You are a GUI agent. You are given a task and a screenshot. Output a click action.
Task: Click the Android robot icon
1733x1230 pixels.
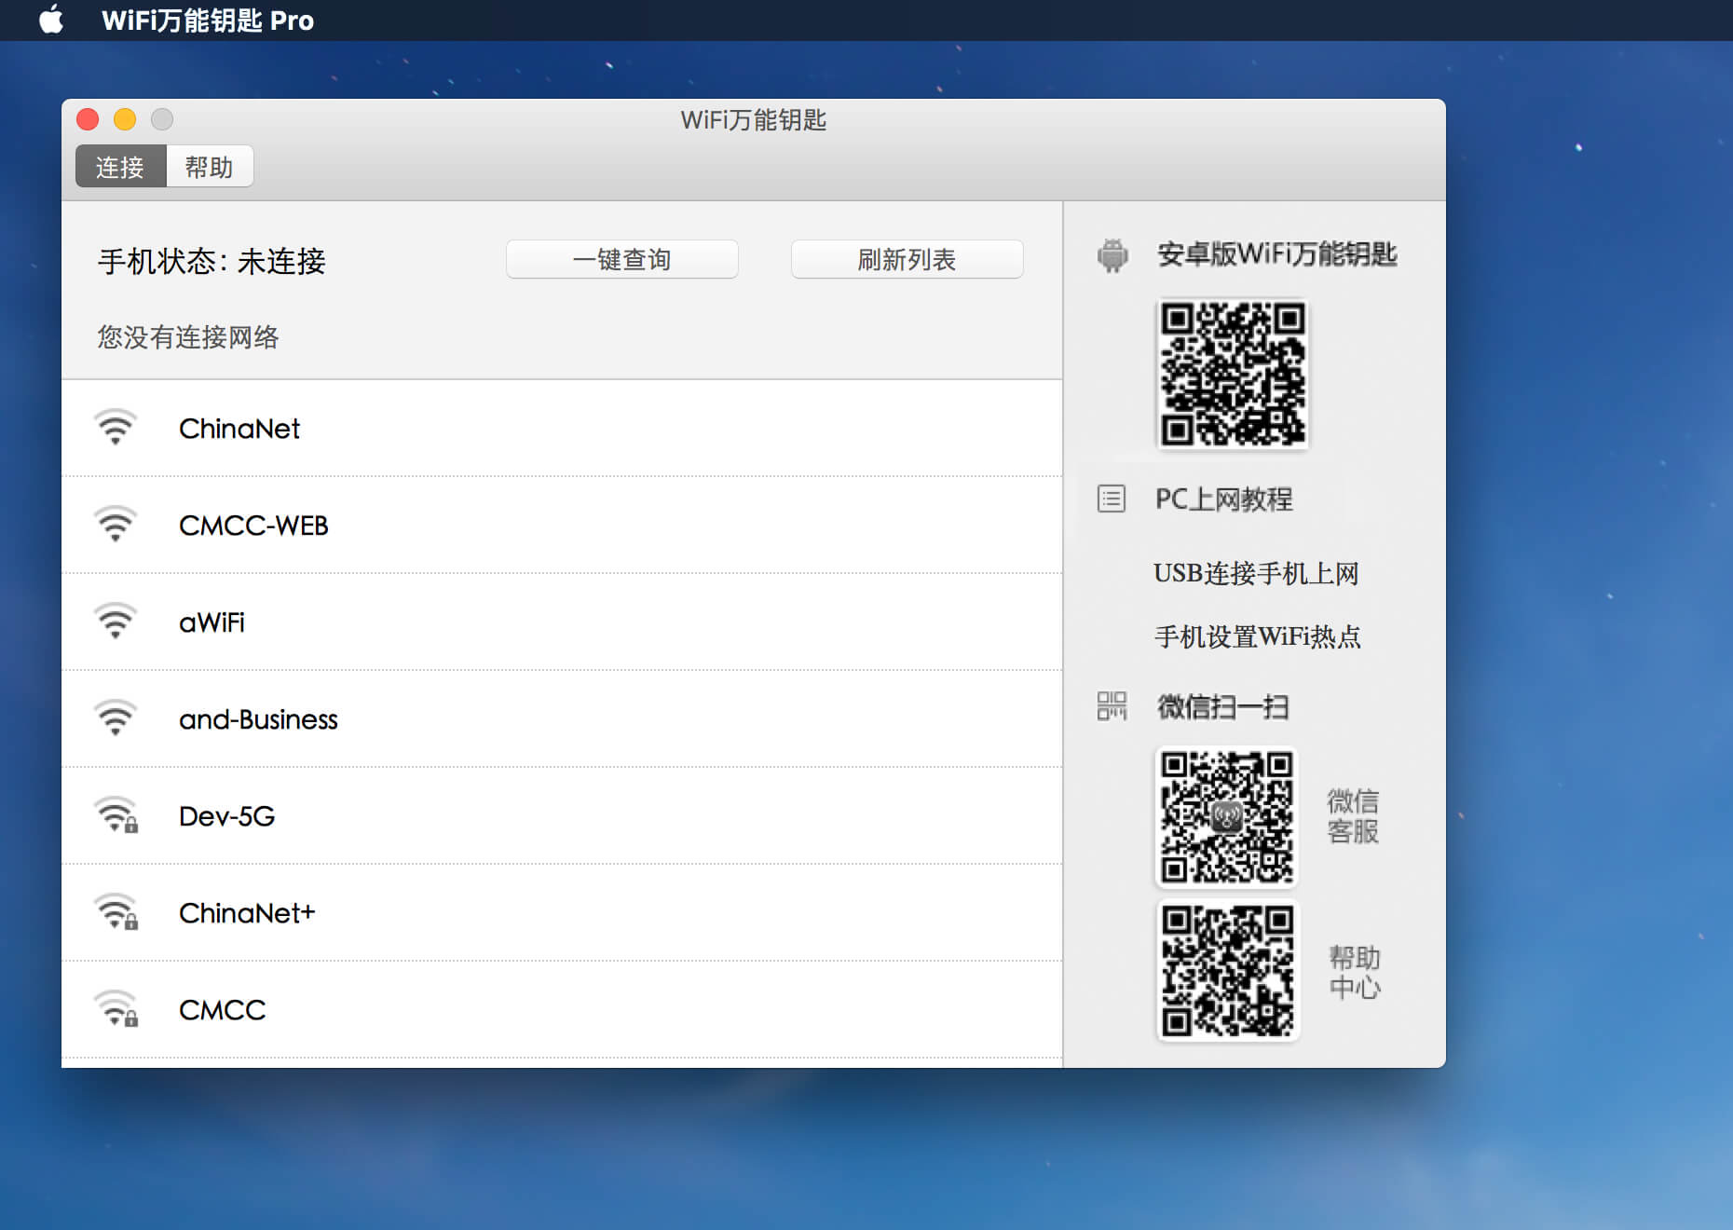tap(1112, 254)
